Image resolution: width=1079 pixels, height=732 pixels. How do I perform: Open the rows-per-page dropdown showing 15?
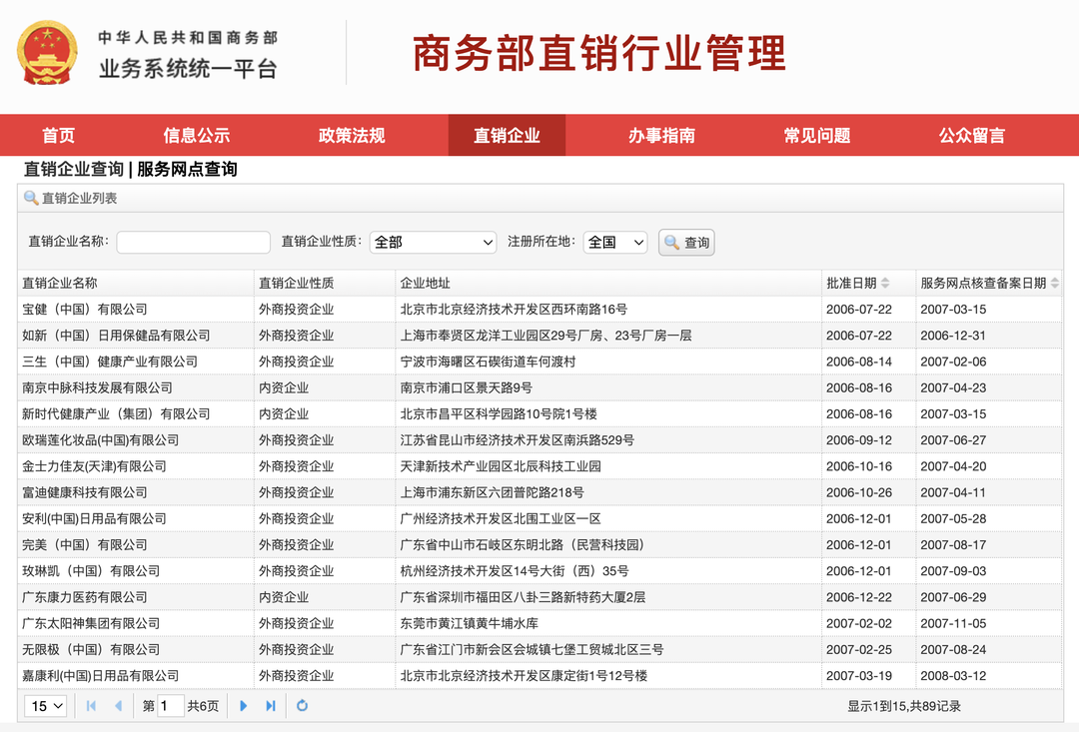[46, 706]
